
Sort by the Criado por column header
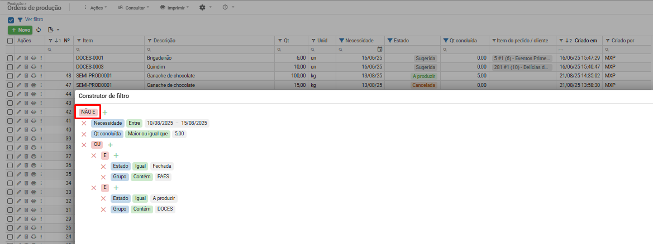(623, 41)
